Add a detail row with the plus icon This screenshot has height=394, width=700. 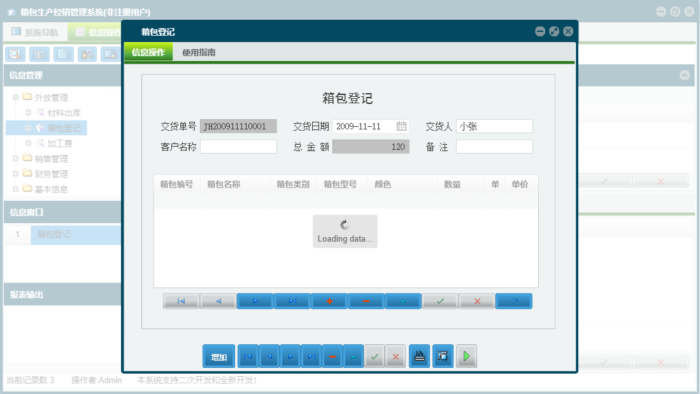tap(329, 301)
